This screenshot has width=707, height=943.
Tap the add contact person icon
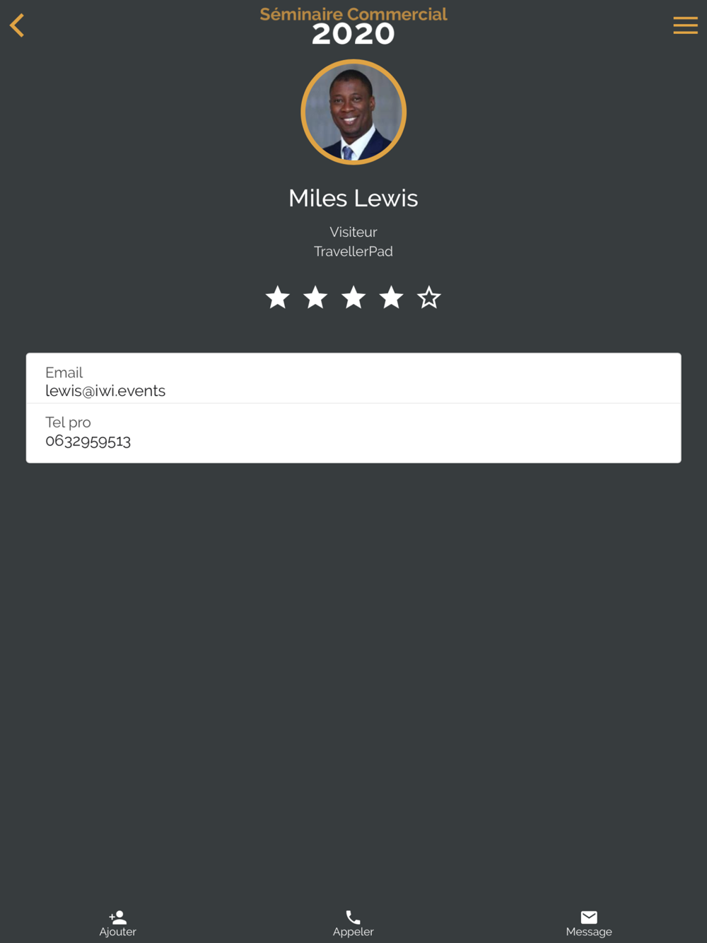118,917
